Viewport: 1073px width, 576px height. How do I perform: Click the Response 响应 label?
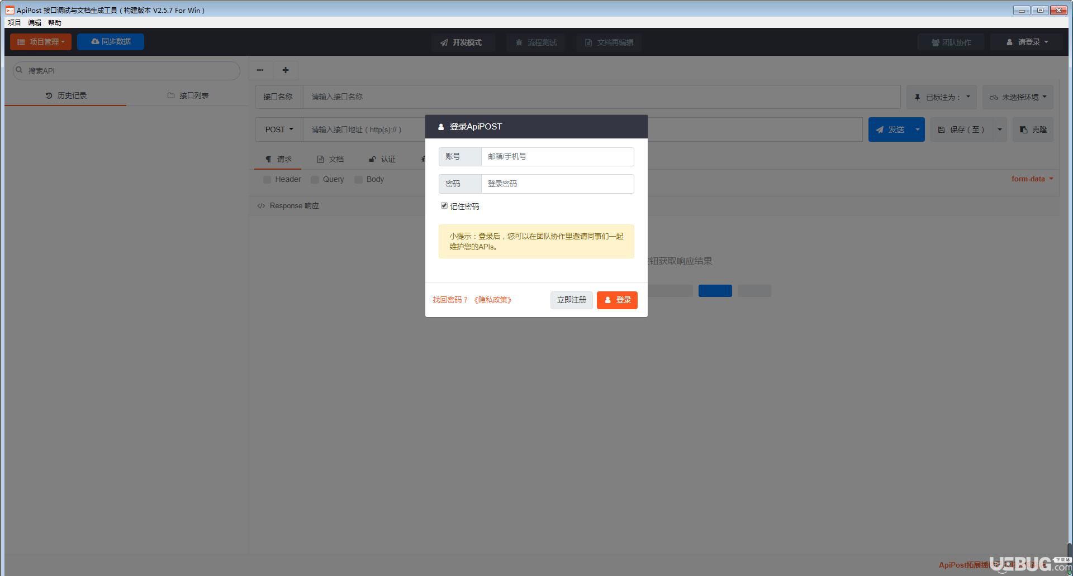coord(294,206)
